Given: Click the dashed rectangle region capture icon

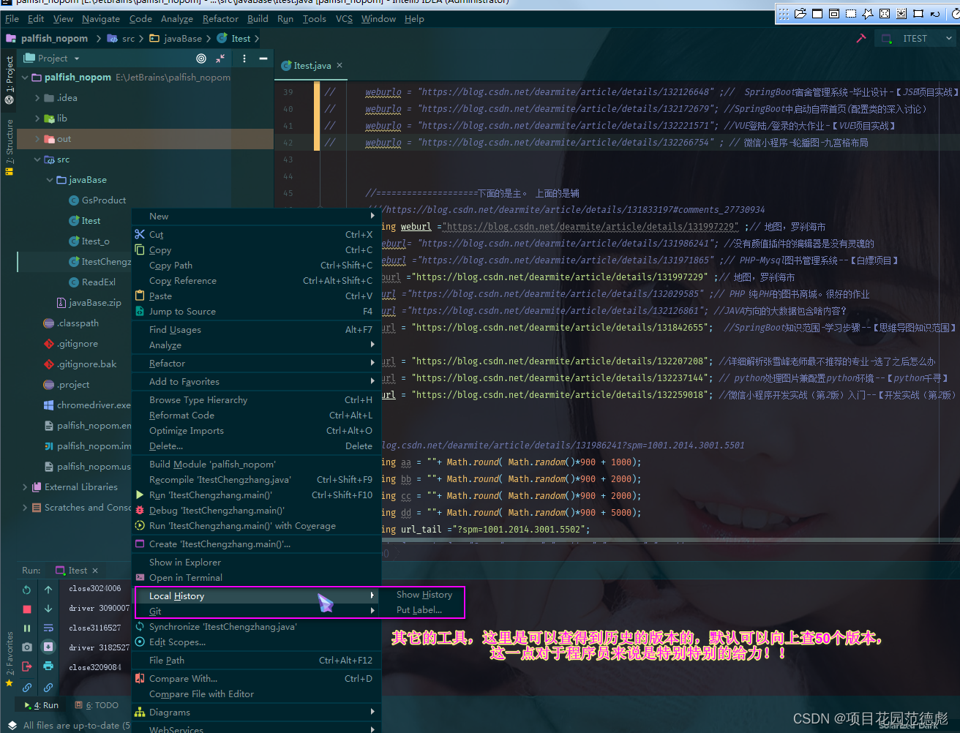Looking at the screenshot, I should (x=851, y=13).
